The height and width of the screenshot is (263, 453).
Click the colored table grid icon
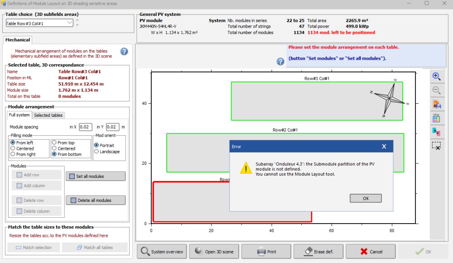[x=437, y=118]
